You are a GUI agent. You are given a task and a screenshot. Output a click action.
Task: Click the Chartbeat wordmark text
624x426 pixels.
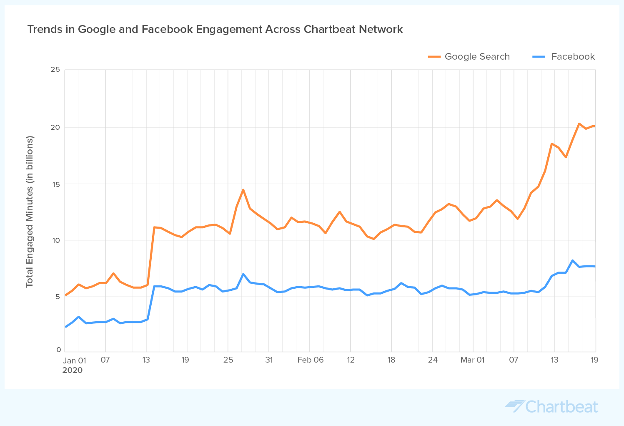pos(561,407)
